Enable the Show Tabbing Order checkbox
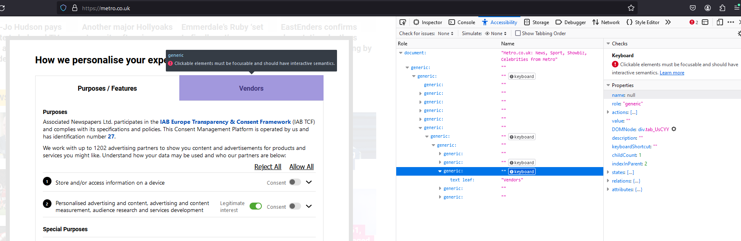Image resolution: width=741 pixels, height=241 pixels. point(518,33)
